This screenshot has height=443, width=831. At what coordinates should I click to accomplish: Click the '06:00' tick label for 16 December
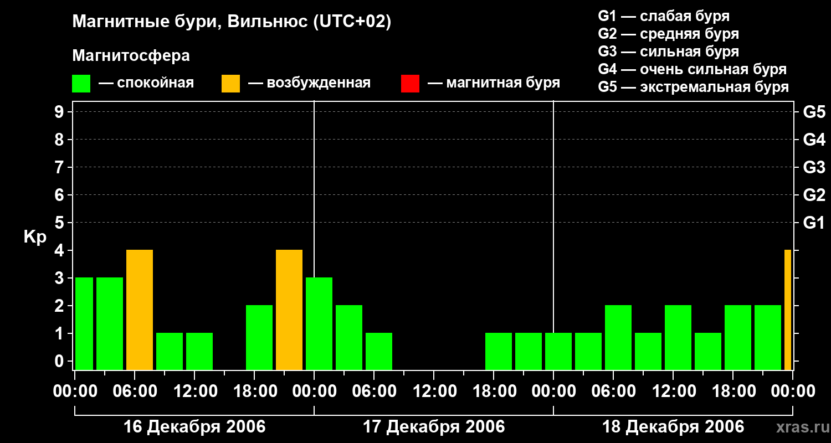pyautogui.click(x=135, y=392)
